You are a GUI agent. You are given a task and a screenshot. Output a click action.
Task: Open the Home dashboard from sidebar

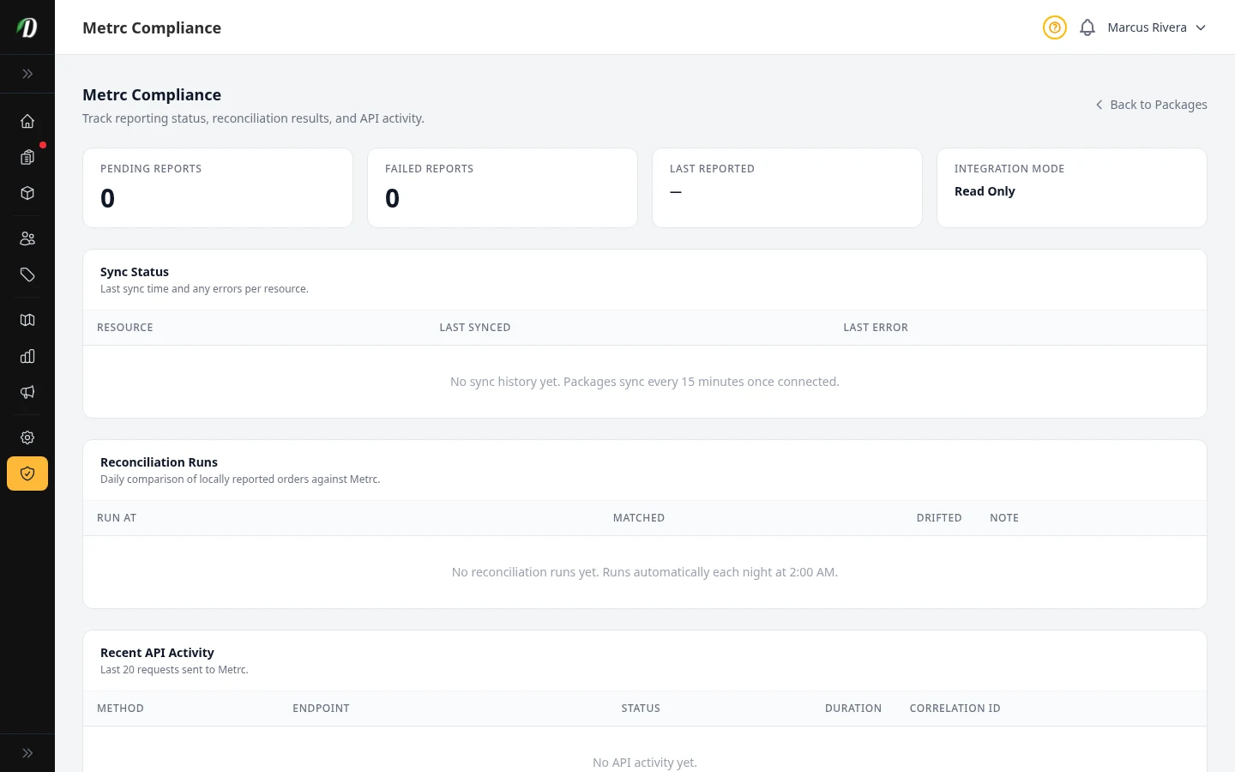tap(27, 121)
